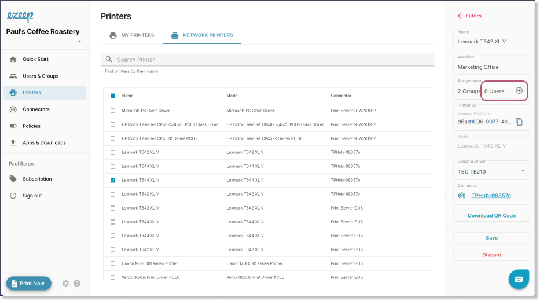Click the help question mark icon

point(77,283)
